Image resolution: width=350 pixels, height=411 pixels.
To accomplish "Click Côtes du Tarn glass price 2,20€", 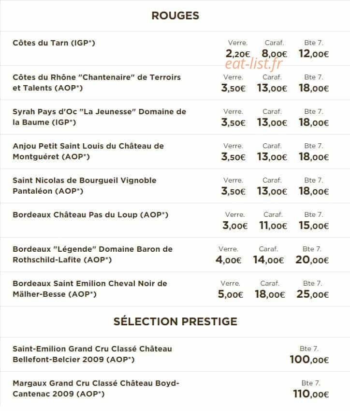I will [238, 54].
